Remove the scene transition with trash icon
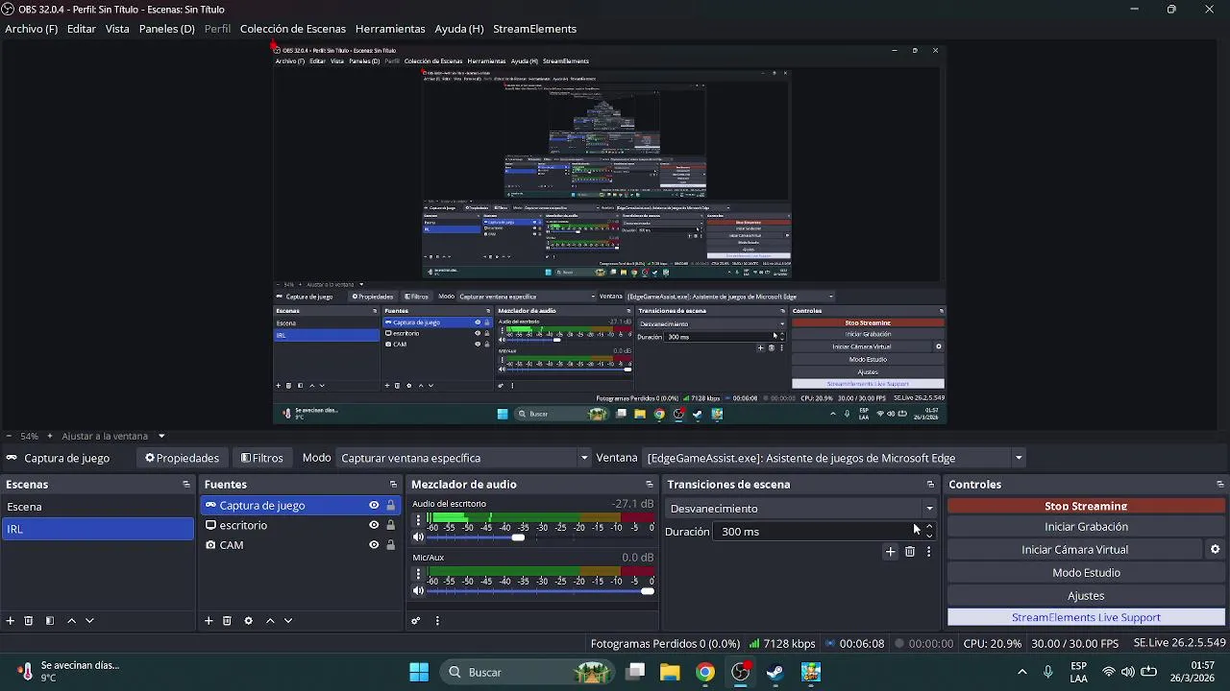Screen dimensions: 1230x691 [910, 552]
